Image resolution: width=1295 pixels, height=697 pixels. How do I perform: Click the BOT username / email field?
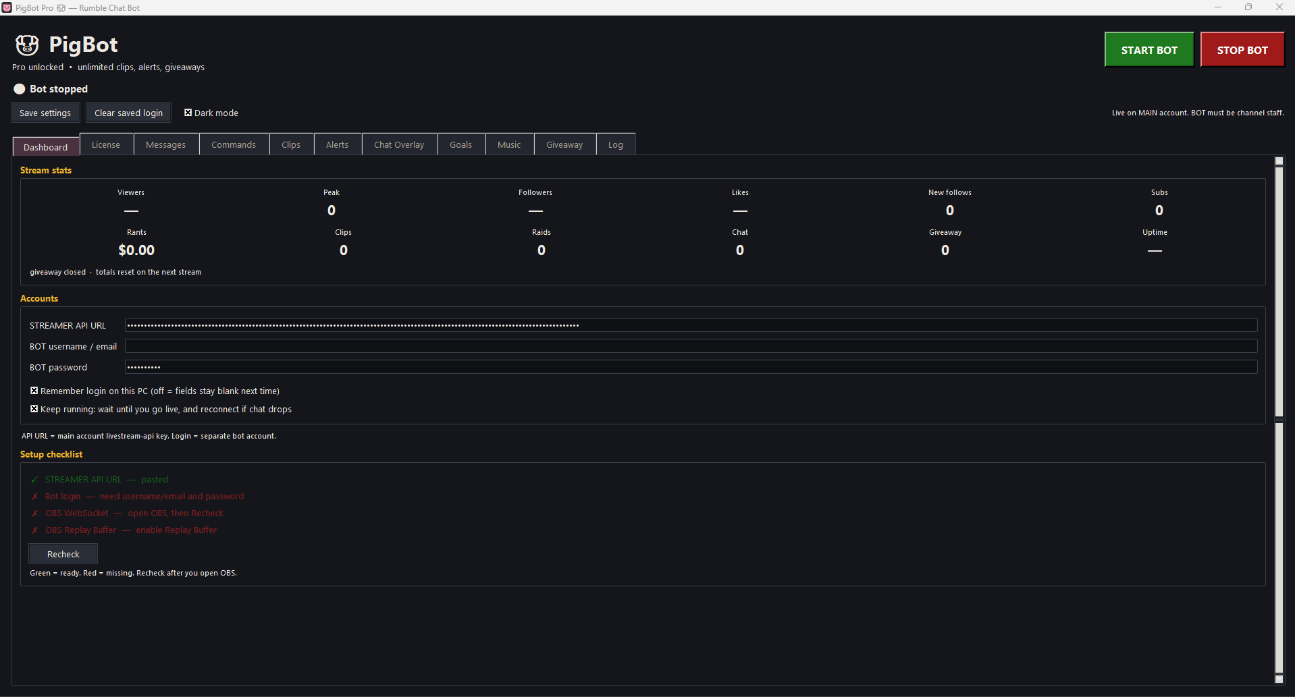[x=691, y=346]
